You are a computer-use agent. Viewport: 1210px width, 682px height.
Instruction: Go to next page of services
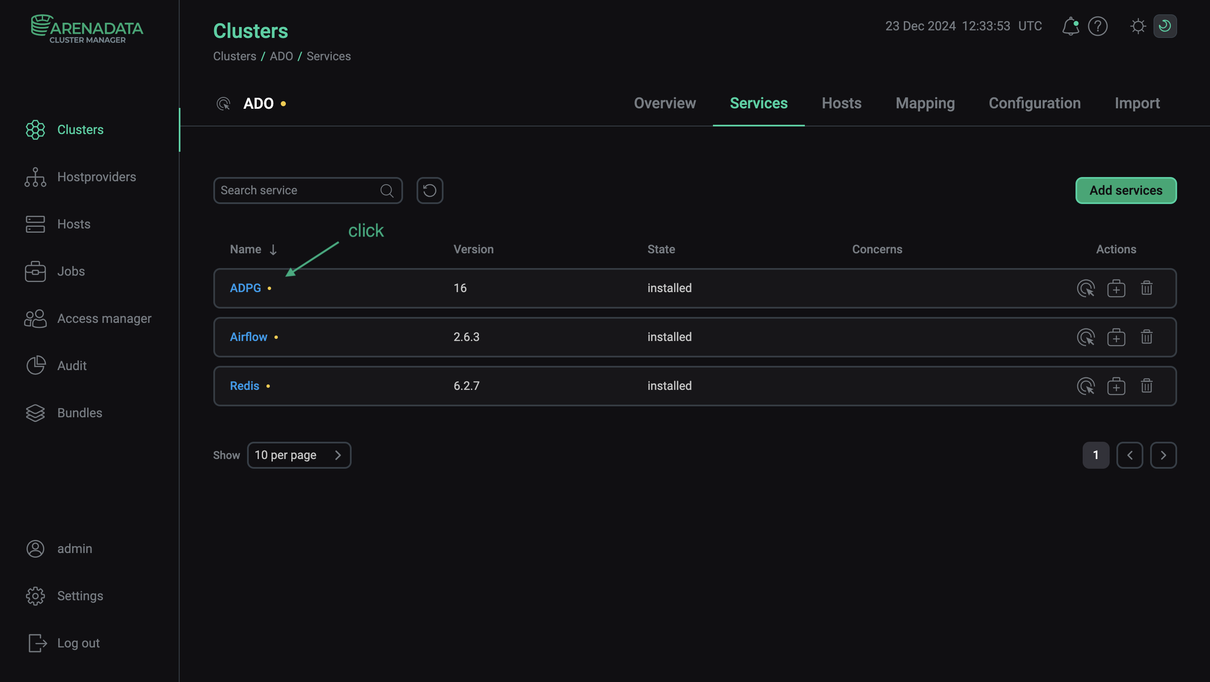1164,455
